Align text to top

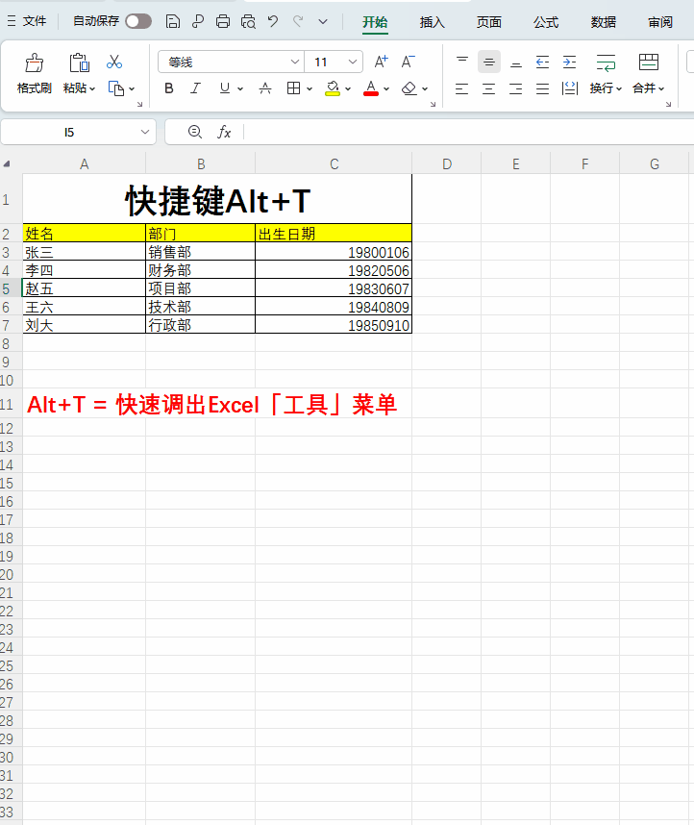[462, 62]
